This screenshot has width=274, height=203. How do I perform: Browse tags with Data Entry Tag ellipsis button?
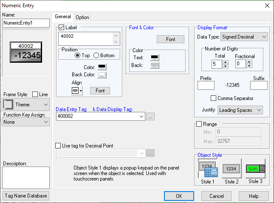pos(150,117)
